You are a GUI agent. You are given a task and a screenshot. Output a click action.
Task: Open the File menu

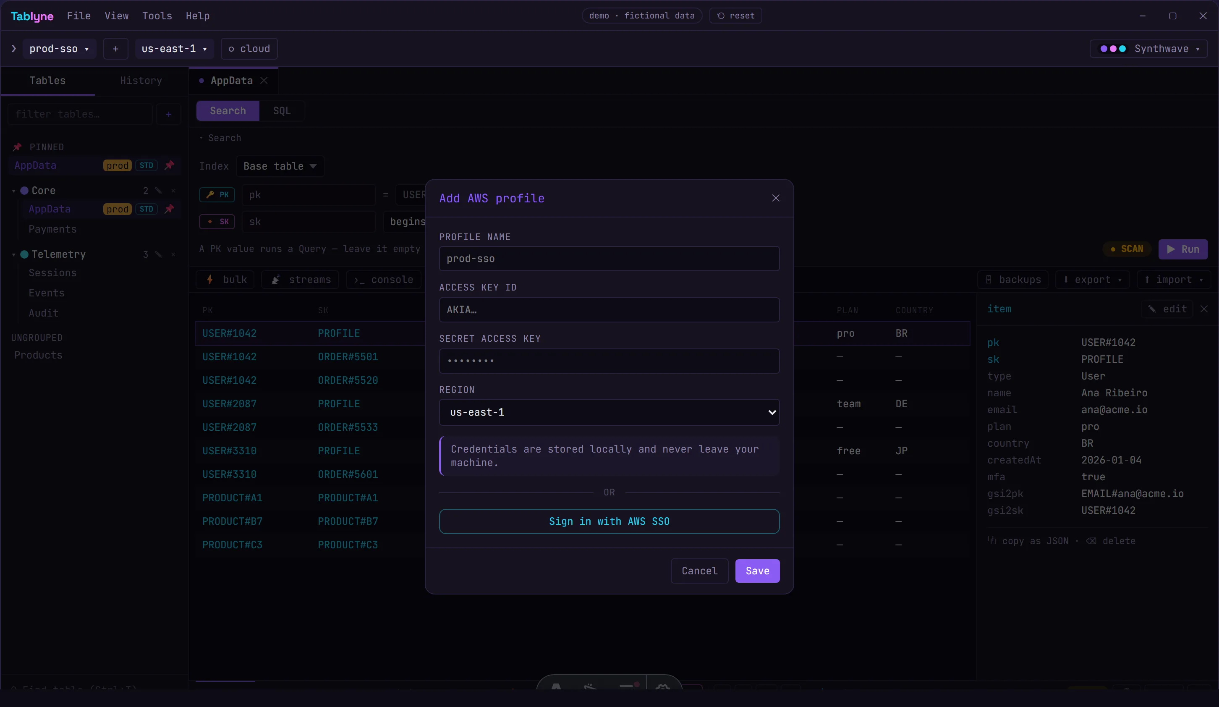click(79, 16)
